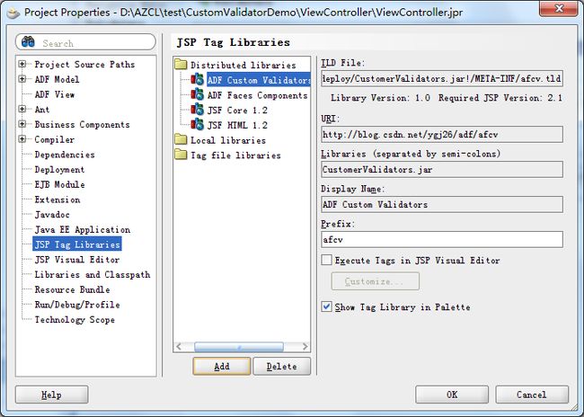Select Resource Bundle category
Screen dimensions: 584x417
pyautogui.click(x=72, y=289)
